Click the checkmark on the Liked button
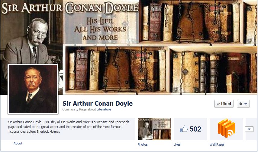Image resolution: width=258 pixels, height=152 pixels. pos(218,104)
